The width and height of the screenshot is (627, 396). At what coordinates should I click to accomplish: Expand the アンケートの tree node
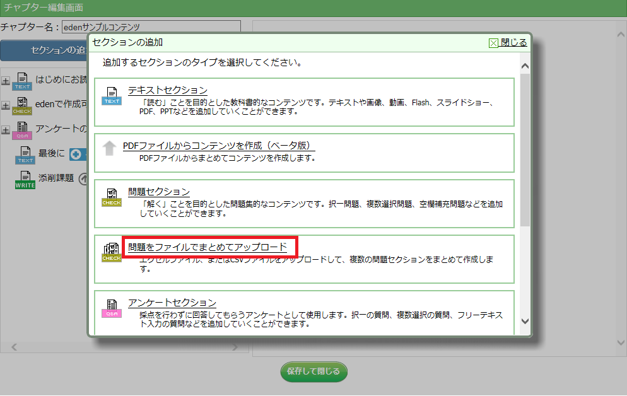click(x=6, y=131)
